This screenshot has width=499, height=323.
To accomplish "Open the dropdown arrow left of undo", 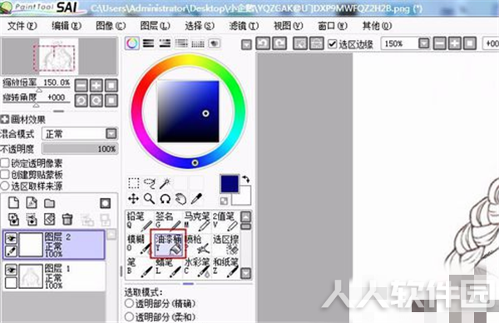I will click(x=246, y=44).
